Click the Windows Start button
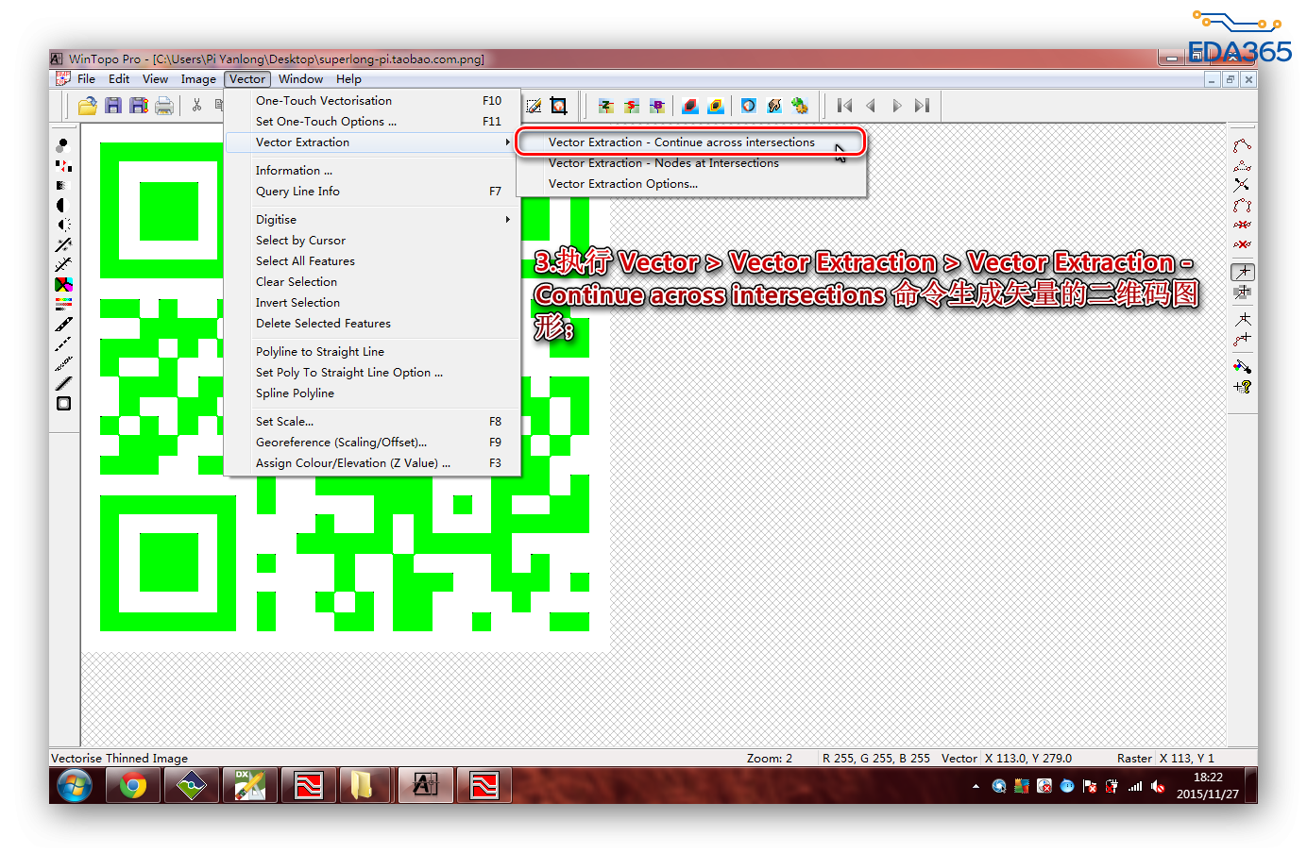The height and width of the screenshot is (853, 1307). click(x=75, y=785)
